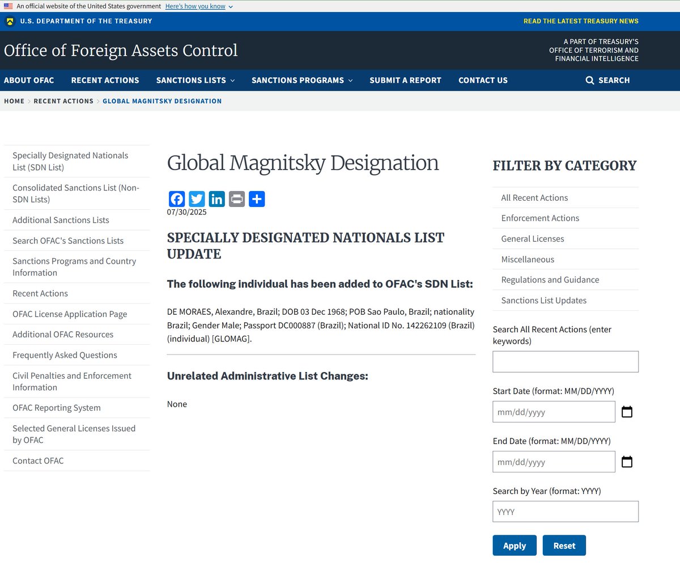Focus the keyword search input field
Image resolution: width=680 pixels, height=566 pixels.
(566, 361)
